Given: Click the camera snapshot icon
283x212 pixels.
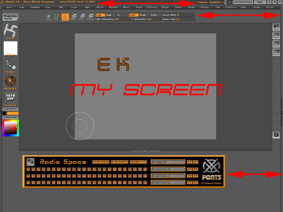Looking at the screenshot, I should click(x=276, y=135).
